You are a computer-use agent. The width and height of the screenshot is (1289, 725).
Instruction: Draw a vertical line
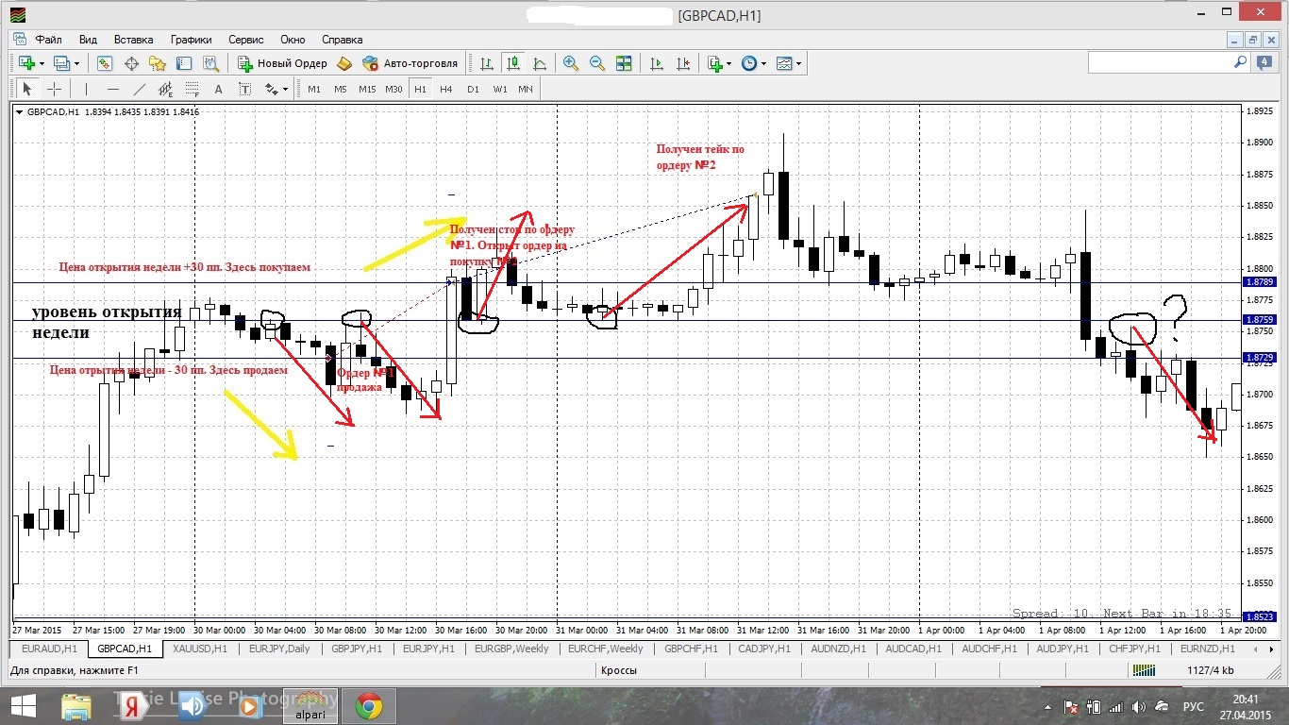86,89
